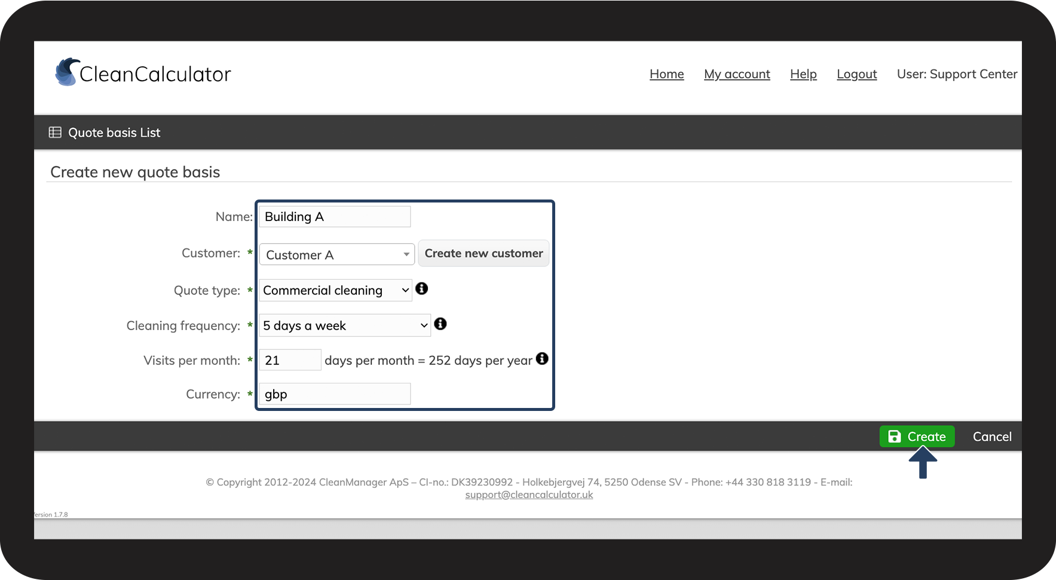Focus the Currency input field
Image resolution: width=1056 pixels, height=580 pixels.
point(335,394)
